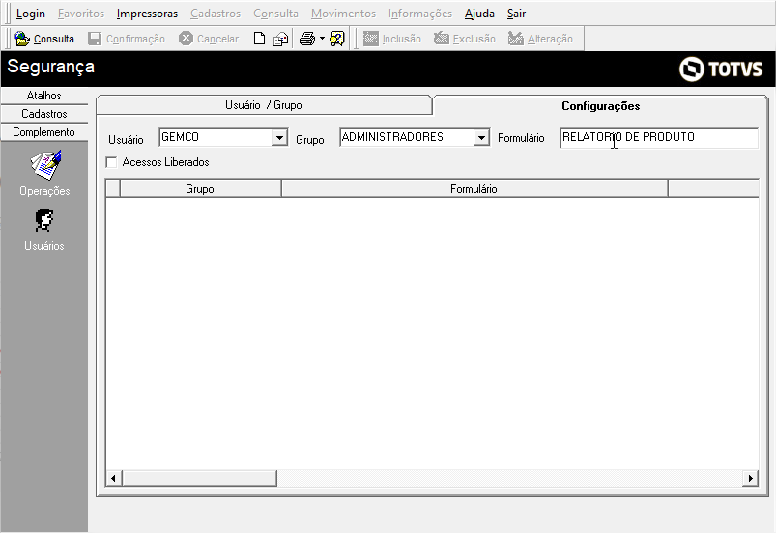Click the Complemento sidebar button
The height and width of the screenshot is (533, 776).
pos(44,132)
